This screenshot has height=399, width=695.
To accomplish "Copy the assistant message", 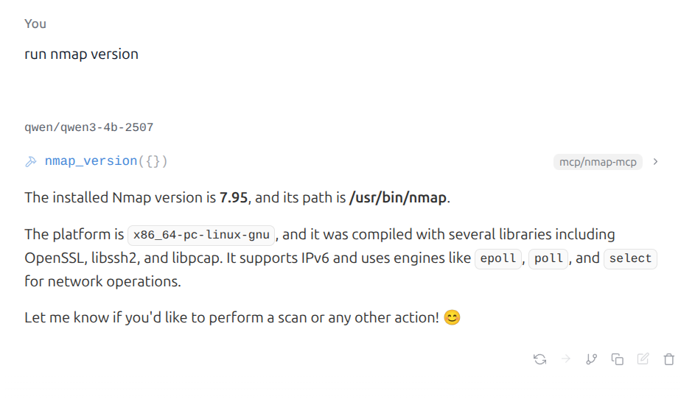I will (x=618, y=359).
